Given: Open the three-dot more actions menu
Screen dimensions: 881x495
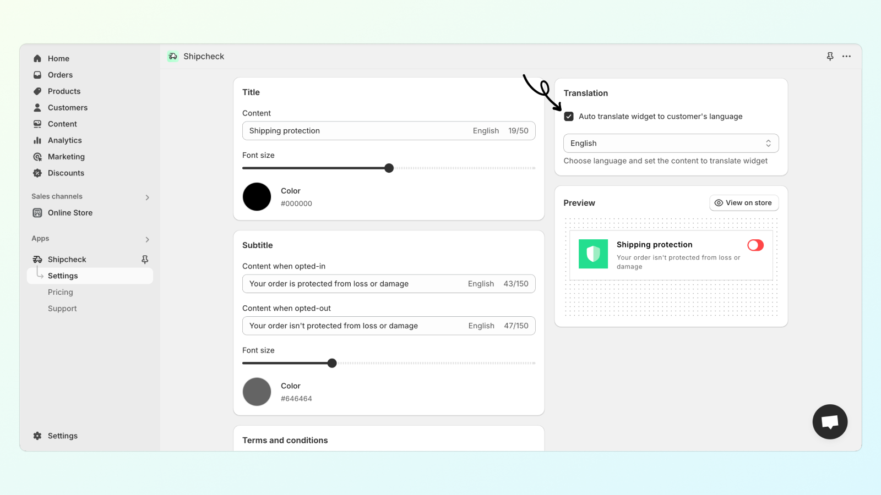Looking at the screenshot, I should point(846,56).
